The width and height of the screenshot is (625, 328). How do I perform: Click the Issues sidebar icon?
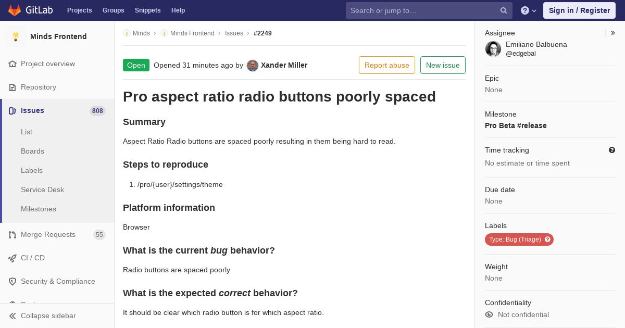[x=12, y=111]
